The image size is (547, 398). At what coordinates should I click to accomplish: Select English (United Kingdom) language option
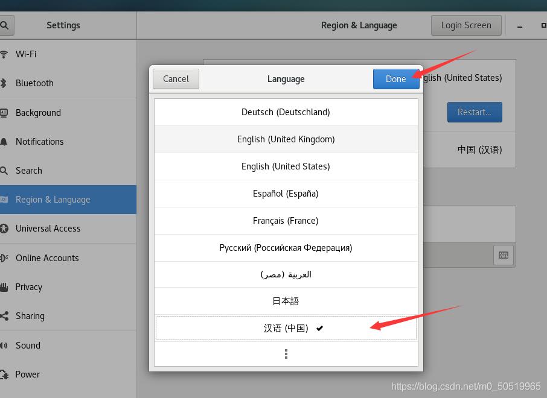point(286,139)
